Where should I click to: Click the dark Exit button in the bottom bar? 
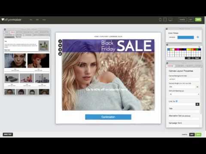[x=192, y=134]
